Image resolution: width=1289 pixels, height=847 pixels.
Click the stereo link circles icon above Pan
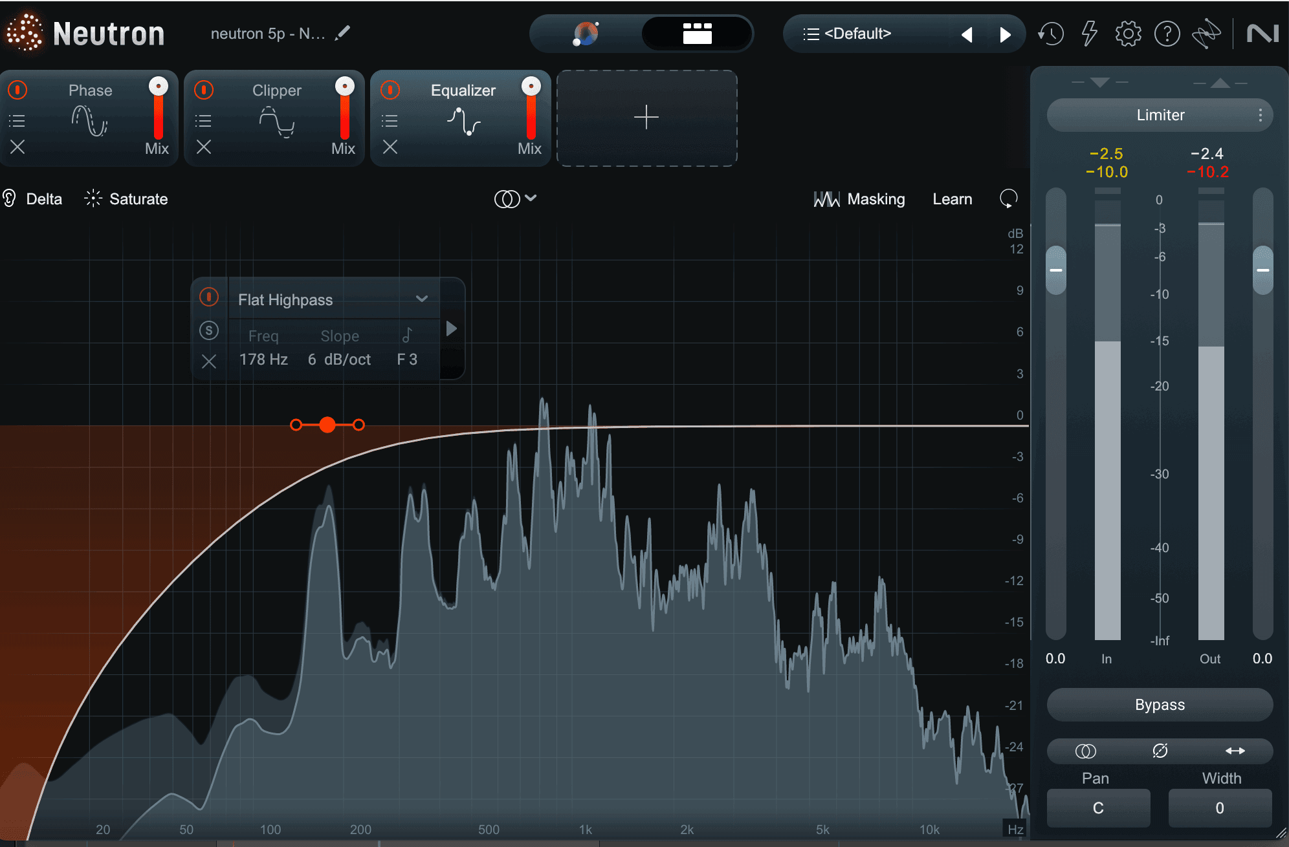coord(1086,751)
